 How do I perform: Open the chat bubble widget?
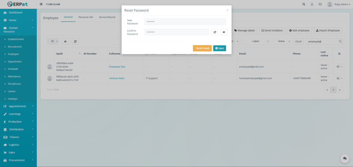pos(345,158)
